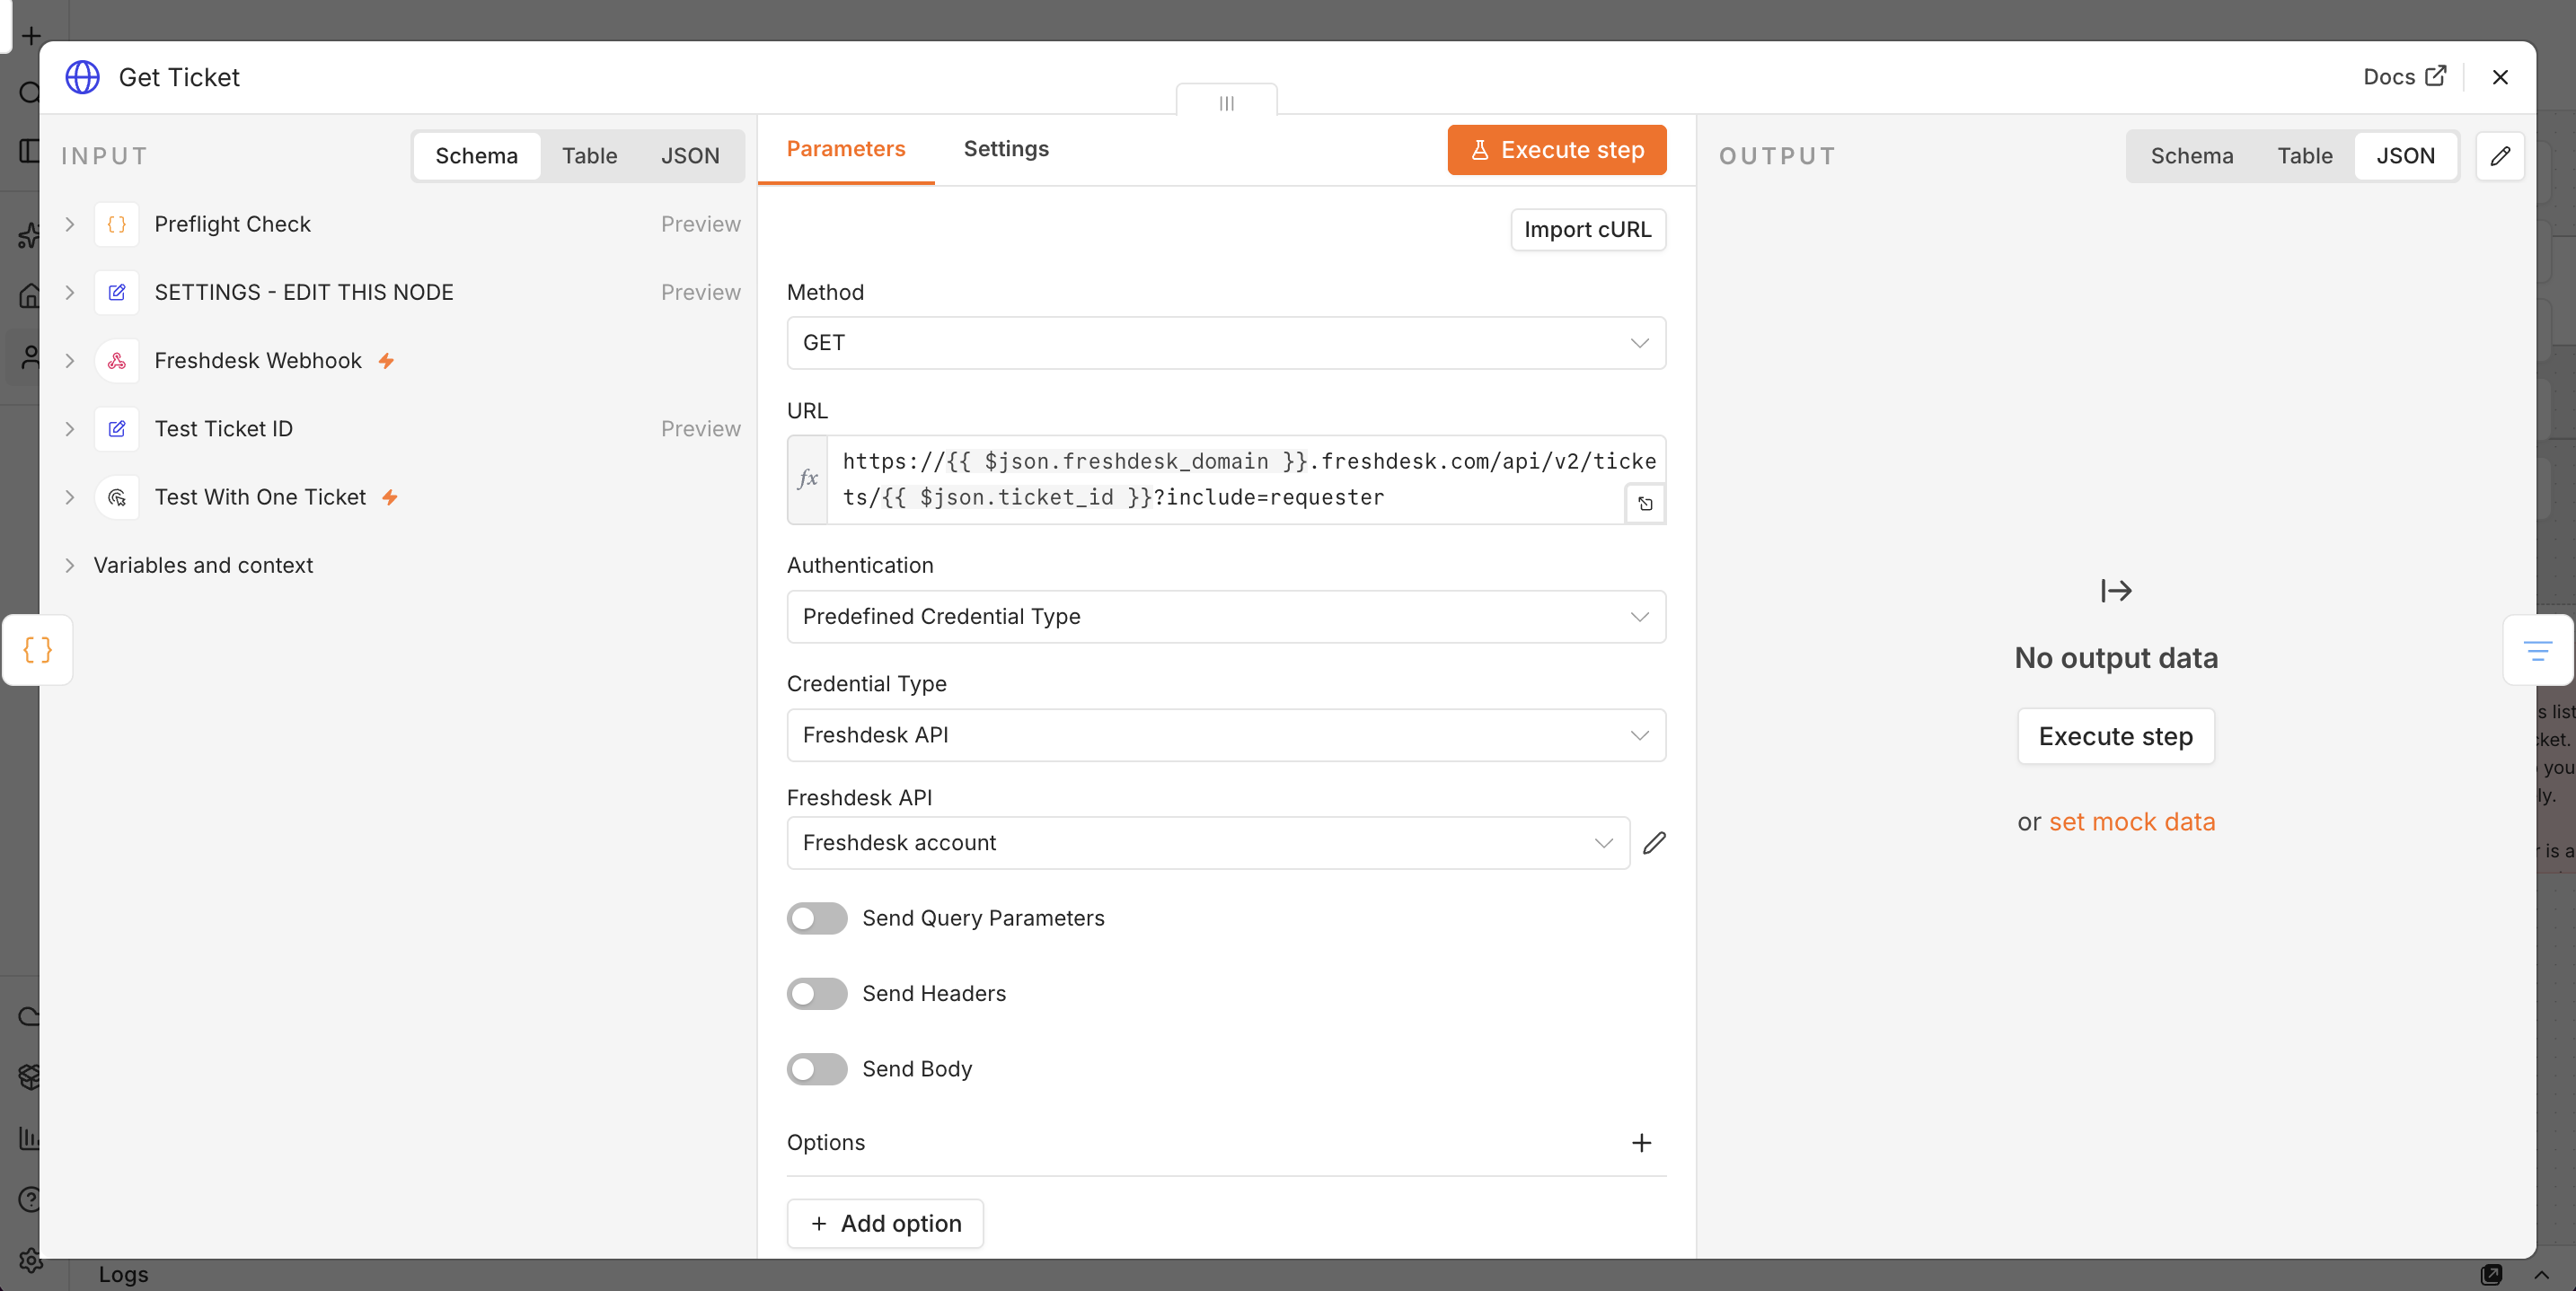
Task: Click Preview next to Preflight Check
Action: (x=701, y=224)
